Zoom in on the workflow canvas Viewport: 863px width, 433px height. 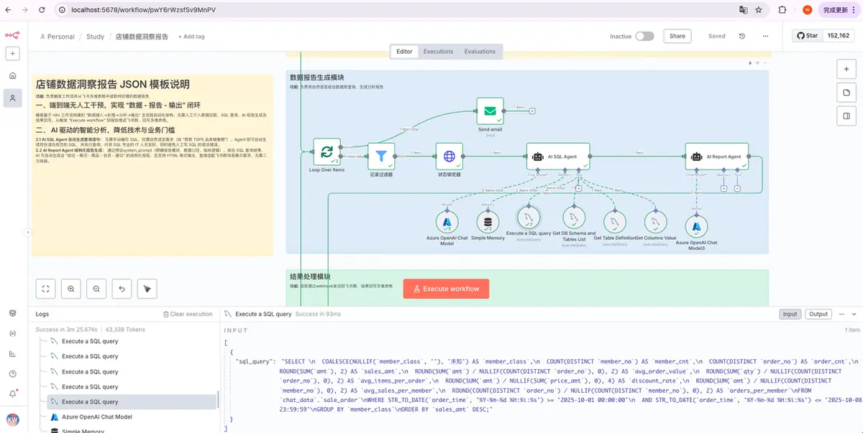click(x=71, y=288)
